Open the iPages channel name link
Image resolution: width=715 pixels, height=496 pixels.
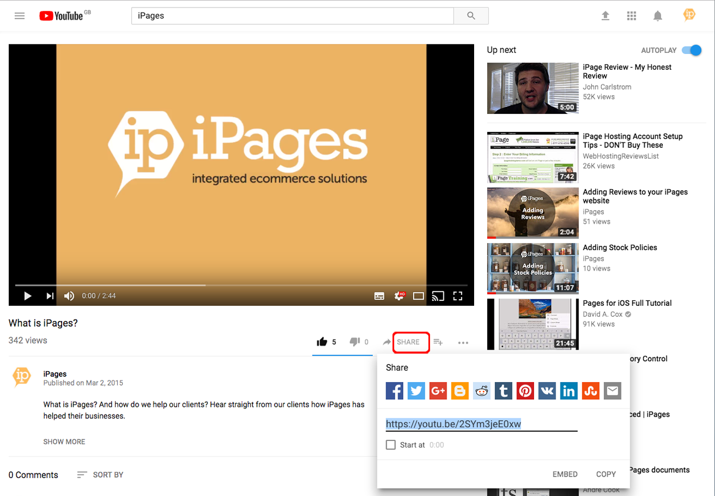coord(55,374)
